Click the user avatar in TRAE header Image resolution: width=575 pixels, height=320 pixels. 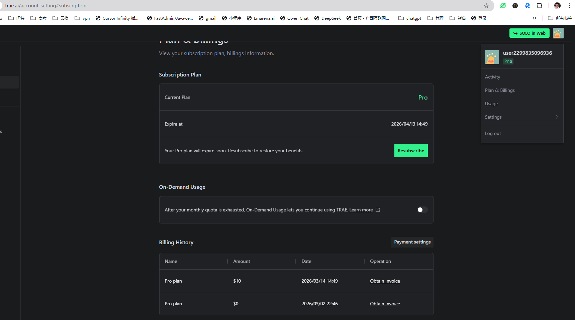click(x=558, y=33)
